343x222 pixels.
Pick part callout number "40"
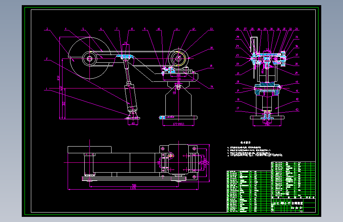tap(297, 82)
